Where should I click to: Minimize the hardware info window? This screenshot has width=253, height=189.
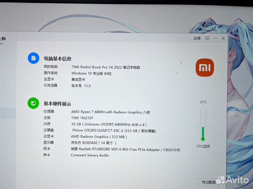click(x=215, y=38)
